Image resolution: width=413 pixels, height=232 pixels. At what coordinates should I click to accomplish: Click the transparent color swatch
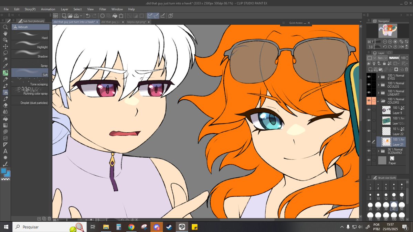(x=5, y=179)
